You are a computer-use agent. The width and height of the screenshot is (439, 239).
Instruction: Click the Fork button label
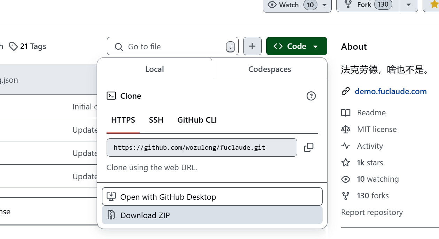[364, 5]
